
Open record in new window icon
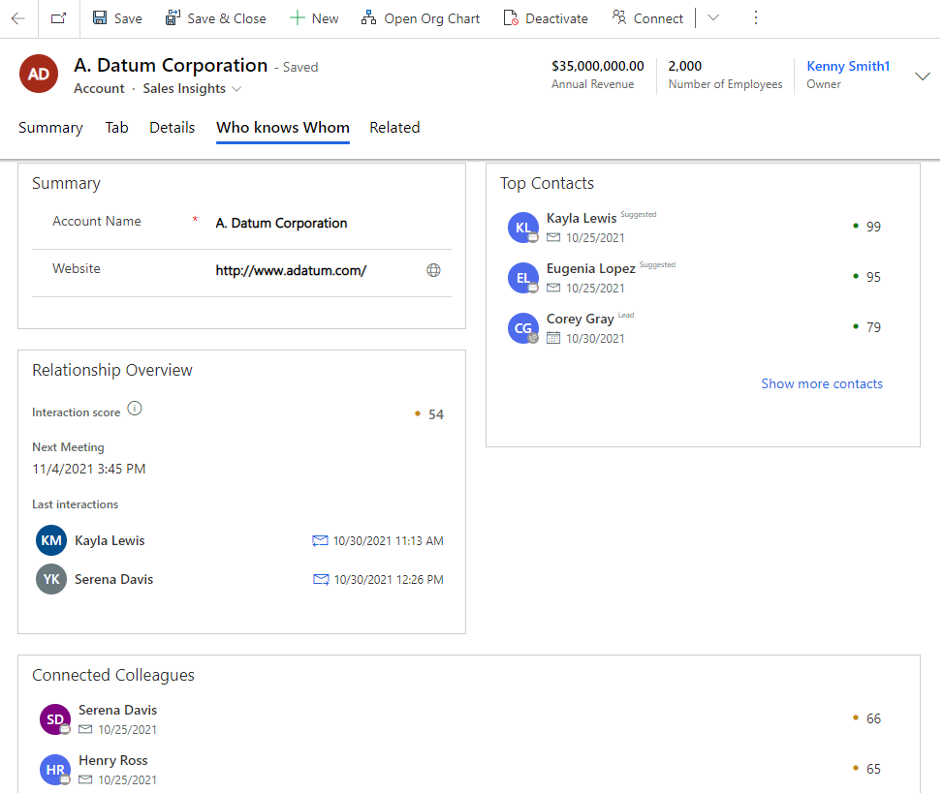pos(58,18)
